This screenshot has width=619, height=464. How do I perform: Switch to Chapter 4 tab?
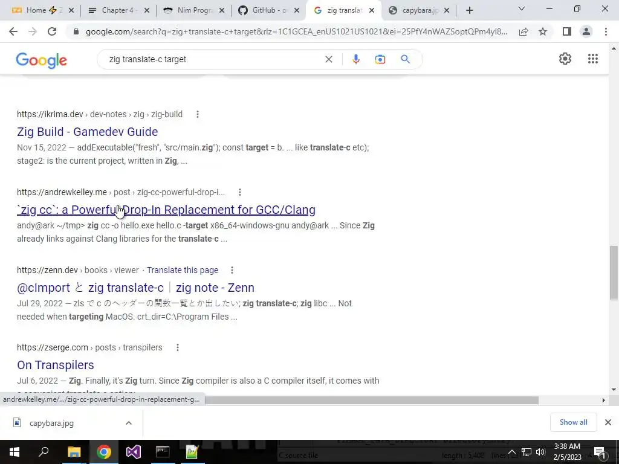(x=118, y=11)
